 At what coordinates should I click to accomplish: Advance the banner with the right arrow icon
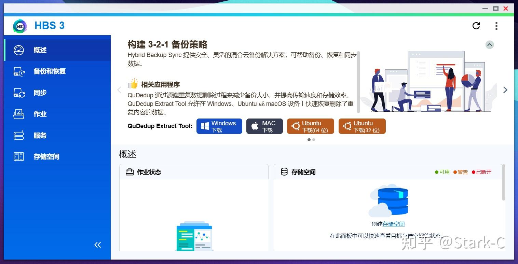point(505,89)
